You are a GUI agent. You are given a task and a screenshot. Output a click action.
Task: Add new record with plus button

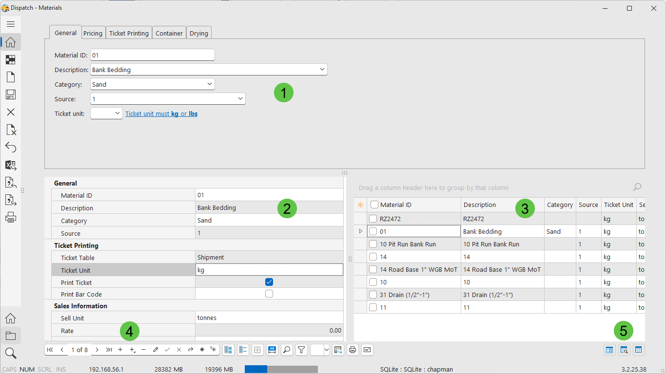click(x=120, y=350)
